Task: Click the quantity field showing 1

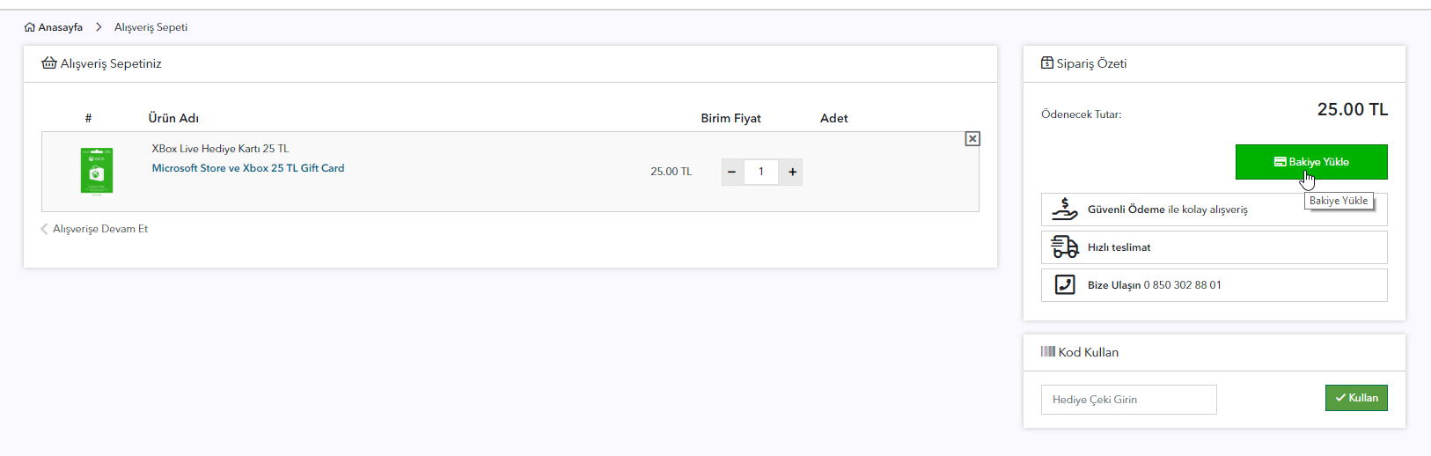Action: [x=762, y=172]
